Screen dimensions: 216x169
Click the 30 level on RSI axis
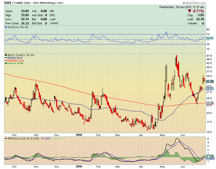click(x=208, y=44)
